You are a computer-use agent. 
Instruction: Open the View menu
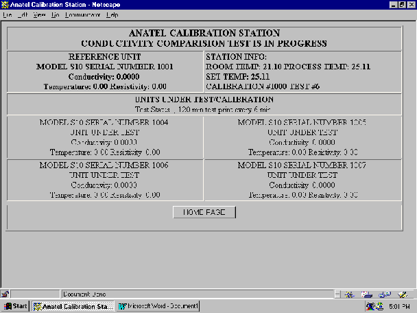click(x=39, y=15)
